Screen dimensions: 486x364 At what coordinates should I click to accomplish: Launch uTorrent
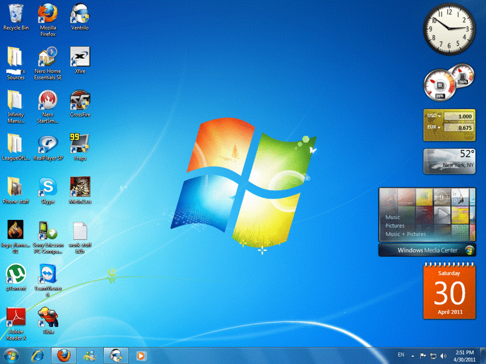tap(16, 273)
